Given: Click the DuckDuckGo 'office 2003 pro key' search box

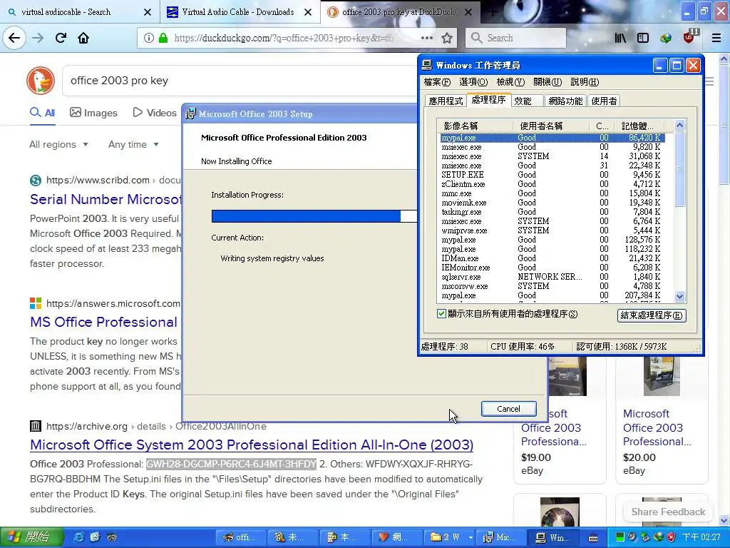Looking at the screenshot, I should (238, 81).
